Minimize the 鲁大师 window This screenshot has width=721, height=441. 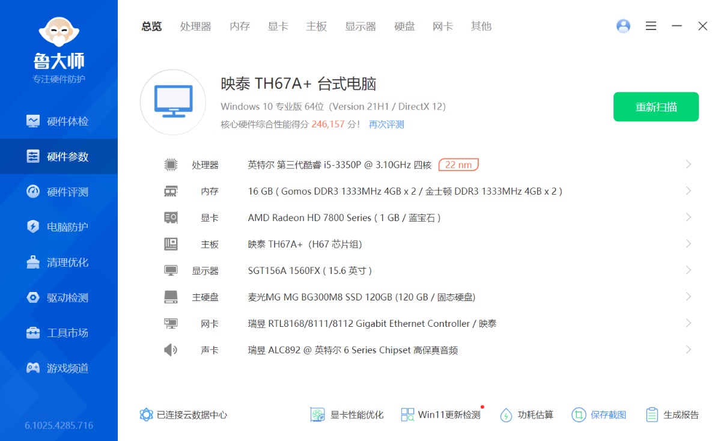[677, 26]
